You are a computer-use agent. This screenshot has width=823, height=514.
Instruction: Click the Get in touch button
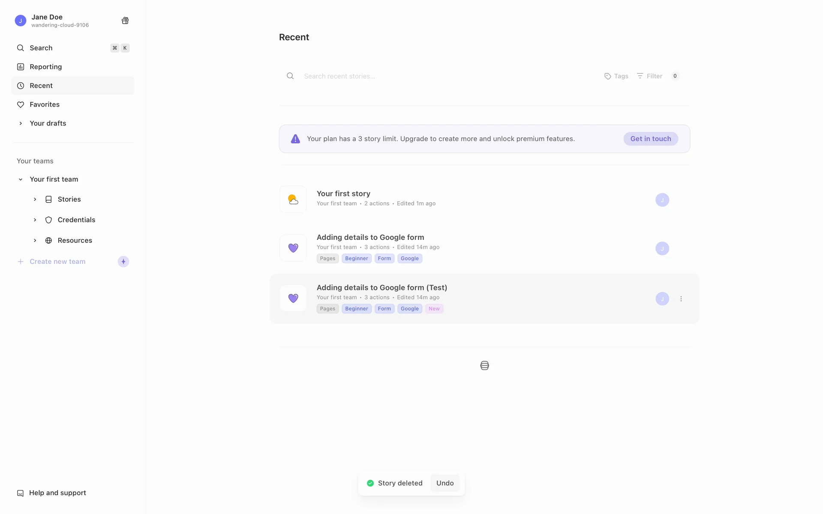pos(650,139)
